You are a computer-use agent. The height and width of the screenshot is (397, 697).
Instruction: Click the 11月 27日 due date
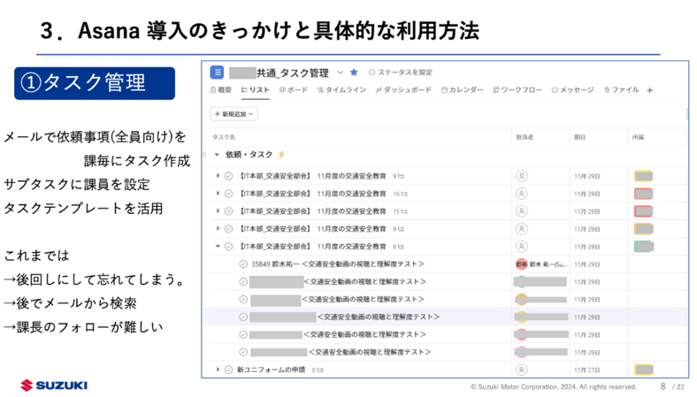point(586,370)
